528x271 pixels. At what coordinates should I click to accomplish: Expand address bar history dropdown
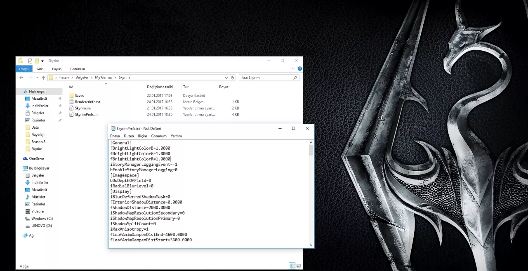[226, 78]
